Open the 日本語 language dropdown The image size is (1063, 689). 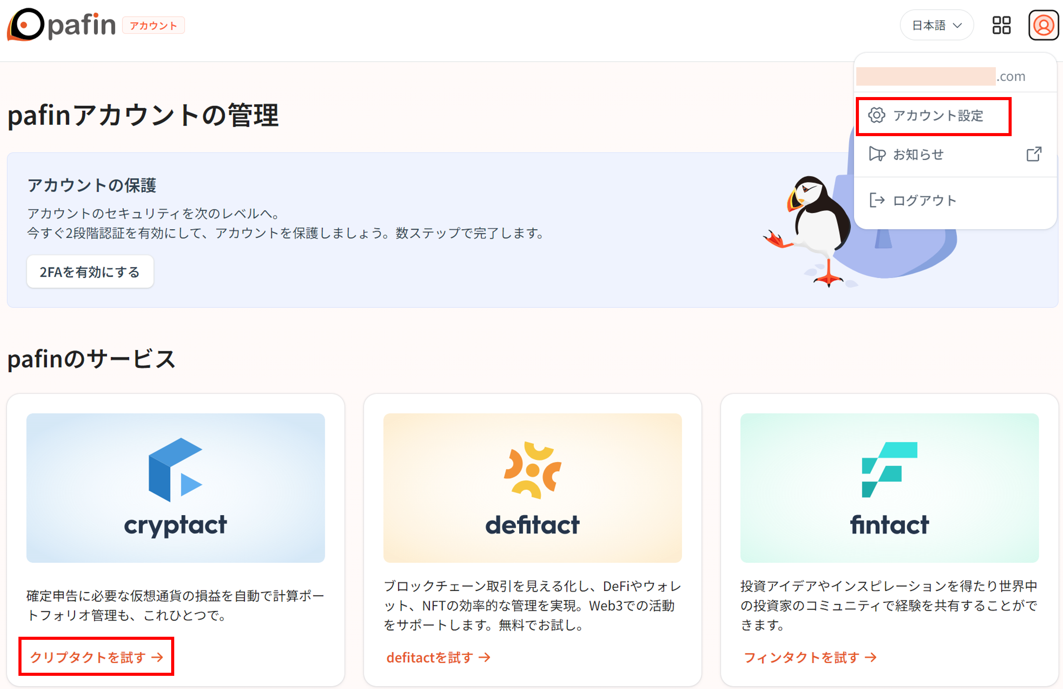coord(937,25)
